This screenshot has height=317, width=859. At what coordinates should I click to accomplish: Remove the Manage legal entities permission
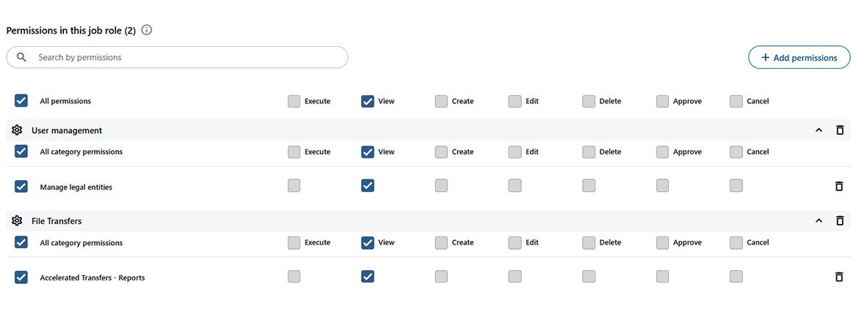point(839,186)
